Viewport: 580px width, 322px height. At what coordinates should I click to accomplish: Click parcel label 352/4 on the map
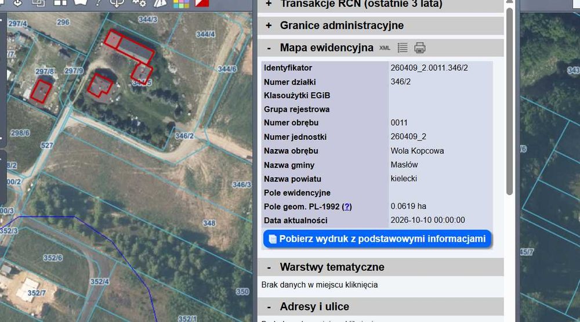pyautogui.click(x=100, y=281)
